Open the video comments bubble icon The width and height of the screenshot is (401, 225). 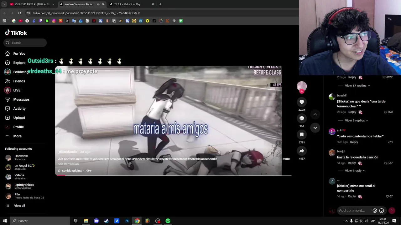pos(302,118)
